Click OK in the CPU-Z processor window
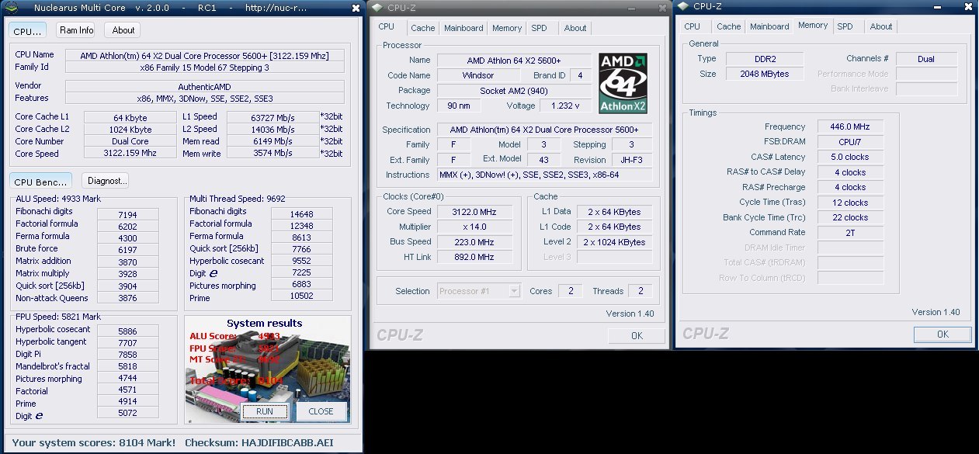Image resolution: width=979 pixels, height=454 pixels. [x=637, y=335]
